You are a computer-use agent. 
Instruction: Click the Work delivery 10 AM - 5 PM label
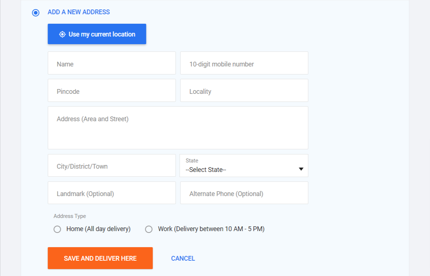click(x=211, y=229)
